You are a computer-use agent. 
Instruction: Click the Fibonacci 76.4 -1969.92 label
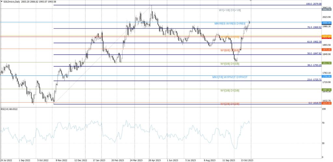pyautogui.click(x=310, y=27)
